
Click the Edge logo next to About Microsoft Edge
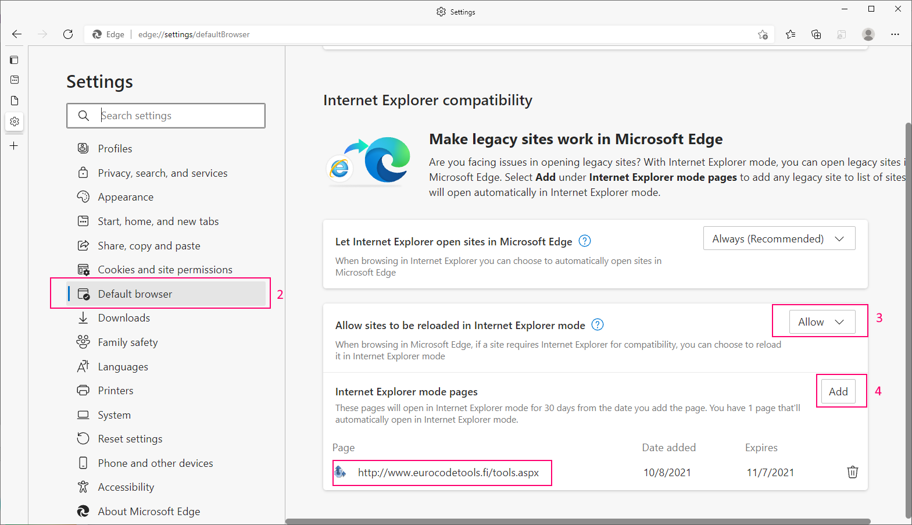[83, 511]
